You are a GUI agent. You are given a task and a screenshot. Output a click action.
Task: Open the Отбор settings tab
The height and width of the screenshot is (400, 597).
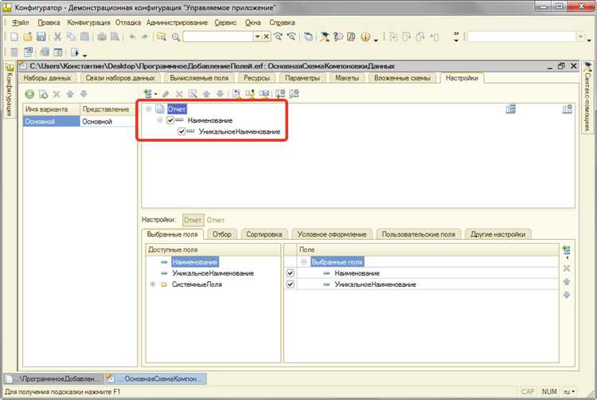coord(222,234)
